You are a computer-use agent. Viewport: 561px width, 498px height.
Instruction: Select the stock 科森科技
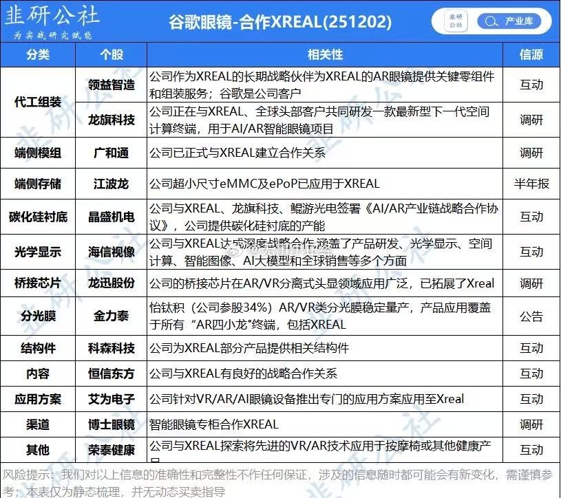click(112, 348)
